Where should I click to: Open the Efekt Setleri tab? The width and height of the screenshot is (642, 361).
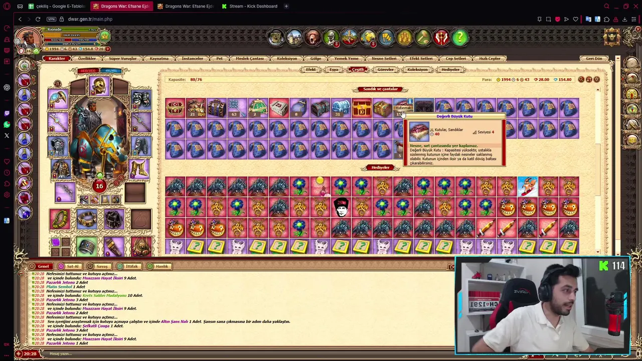pos(421,58)
